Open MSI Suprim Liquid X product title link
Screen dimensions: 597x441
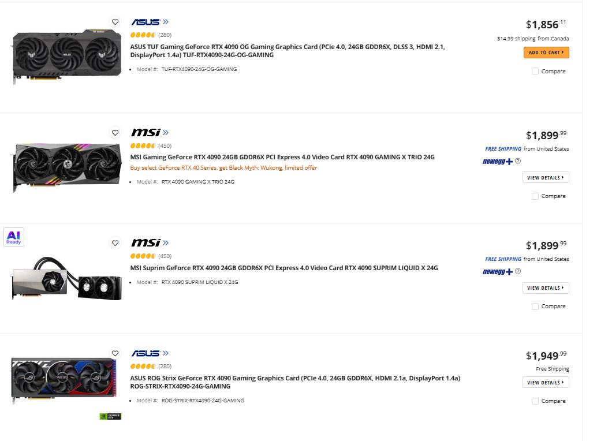click(284, 268)
